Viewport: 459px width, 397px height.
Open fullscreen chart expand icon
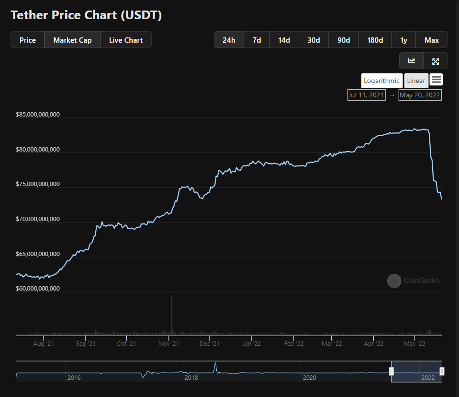point(436,61)
